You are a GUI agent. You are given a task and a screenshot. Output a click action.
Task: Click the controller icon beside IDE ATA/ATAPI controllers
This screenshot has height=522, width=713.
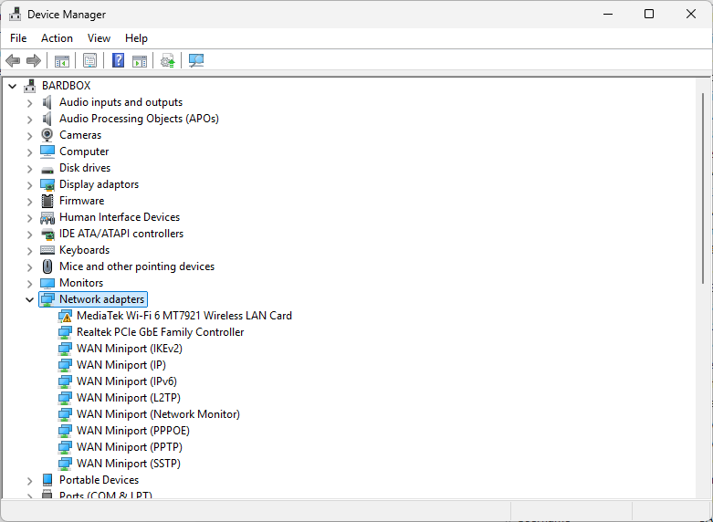pos(47,235)
